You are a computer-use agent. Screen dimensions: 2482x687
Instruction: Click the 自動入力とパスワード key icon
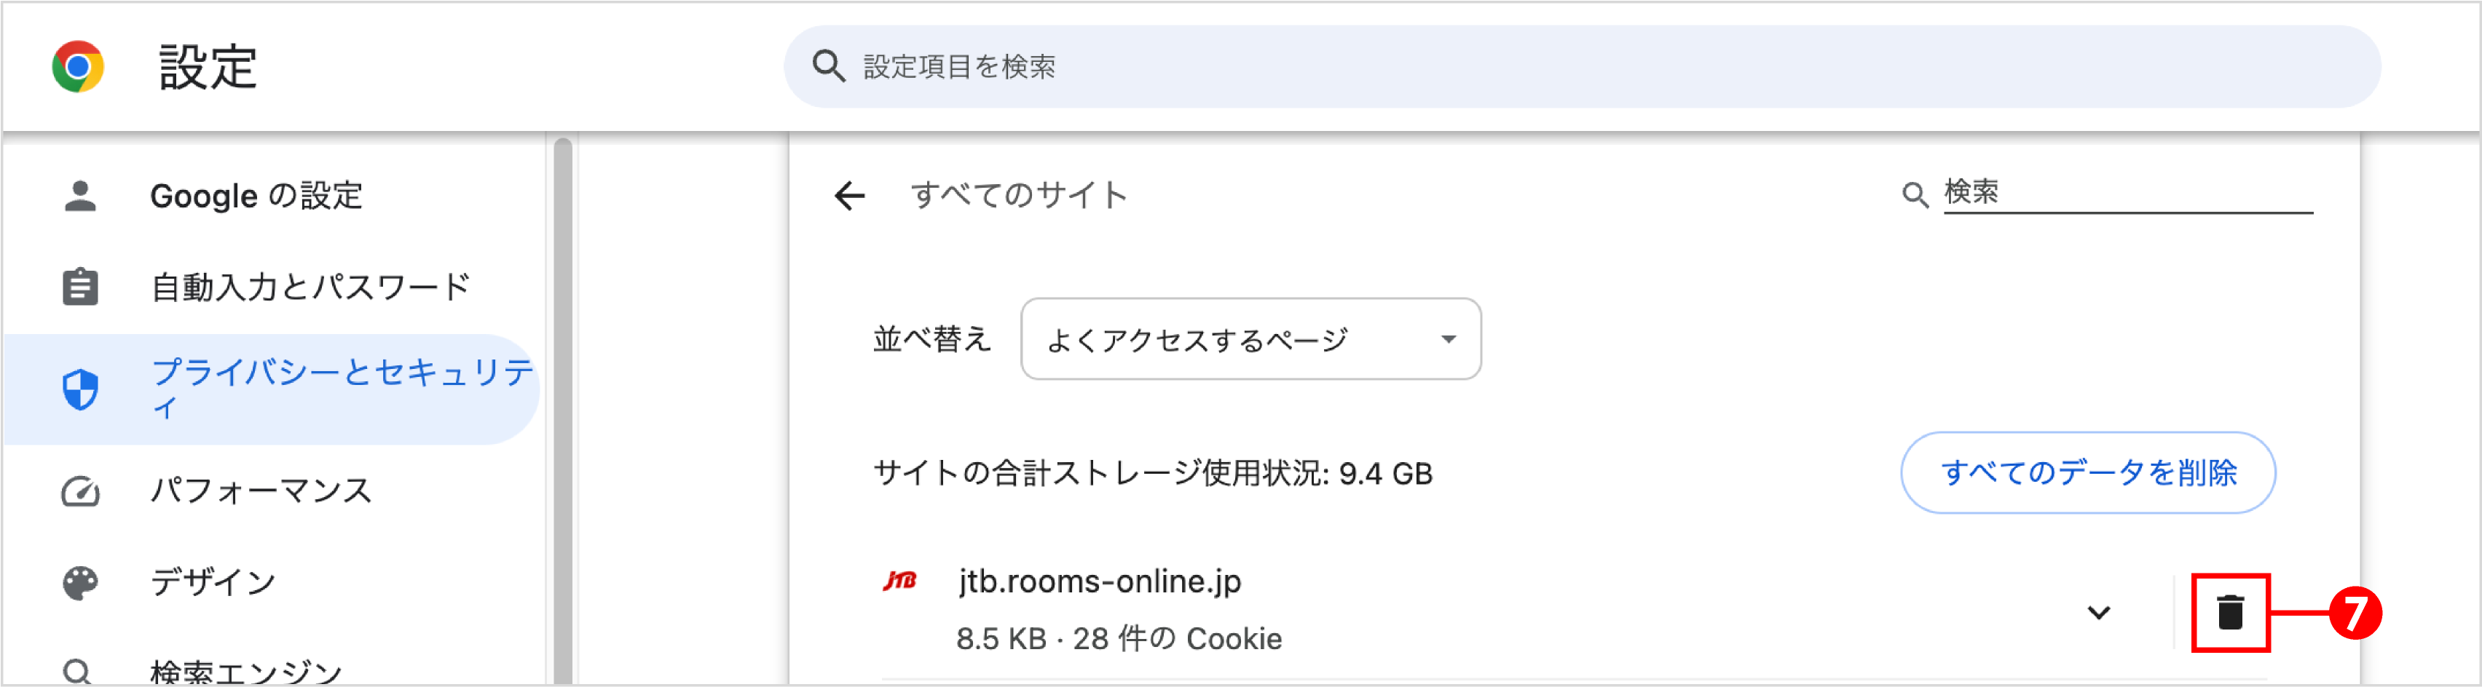tap(81, 286)
